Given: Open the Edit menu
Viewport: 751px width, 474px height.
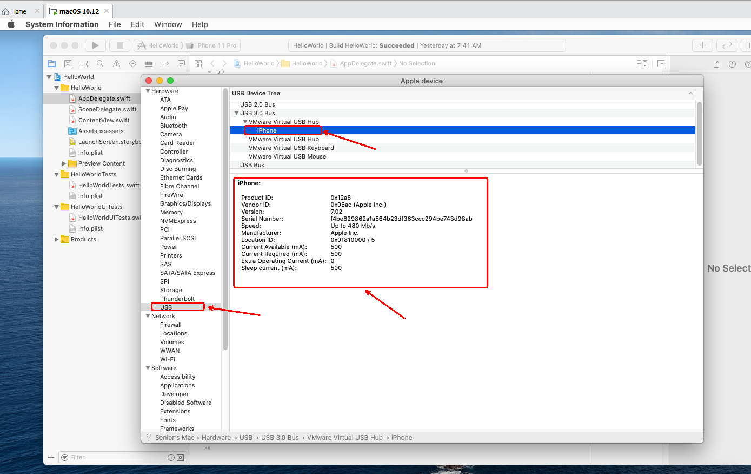Looking at the screenshot, I should tap(137, 24).
